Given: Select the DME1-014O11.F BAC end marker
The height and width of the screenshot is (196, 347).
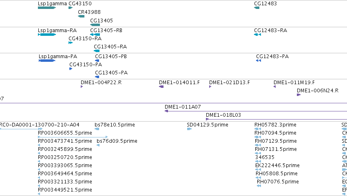Looking at the screenshot, I should click(161, 87).
